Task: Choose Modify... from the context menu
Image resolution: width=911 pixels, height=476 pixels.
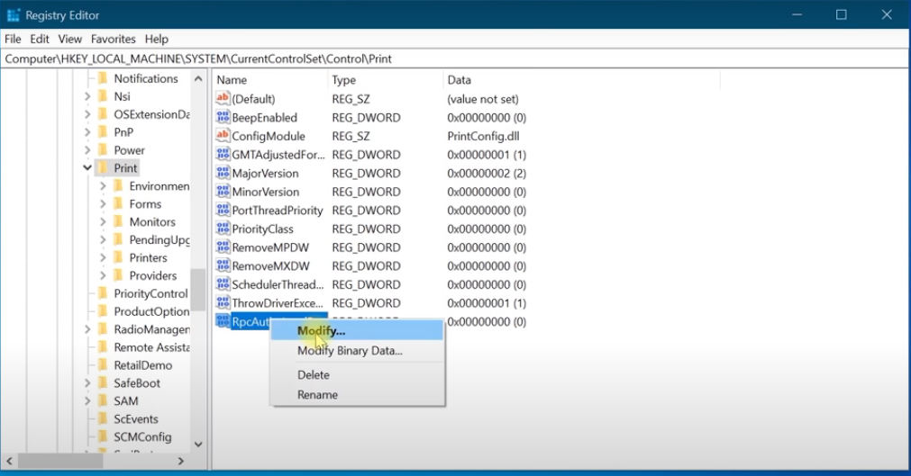Action: [x=357, y=331]
